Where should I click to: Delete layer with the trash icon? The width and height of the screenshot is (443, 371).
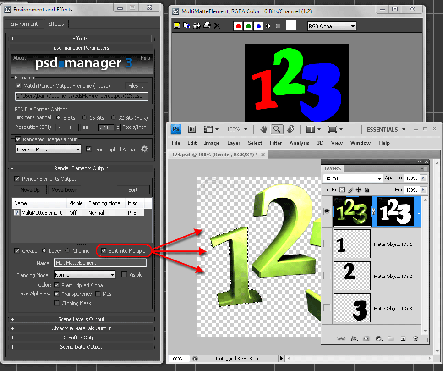point(416,338)
